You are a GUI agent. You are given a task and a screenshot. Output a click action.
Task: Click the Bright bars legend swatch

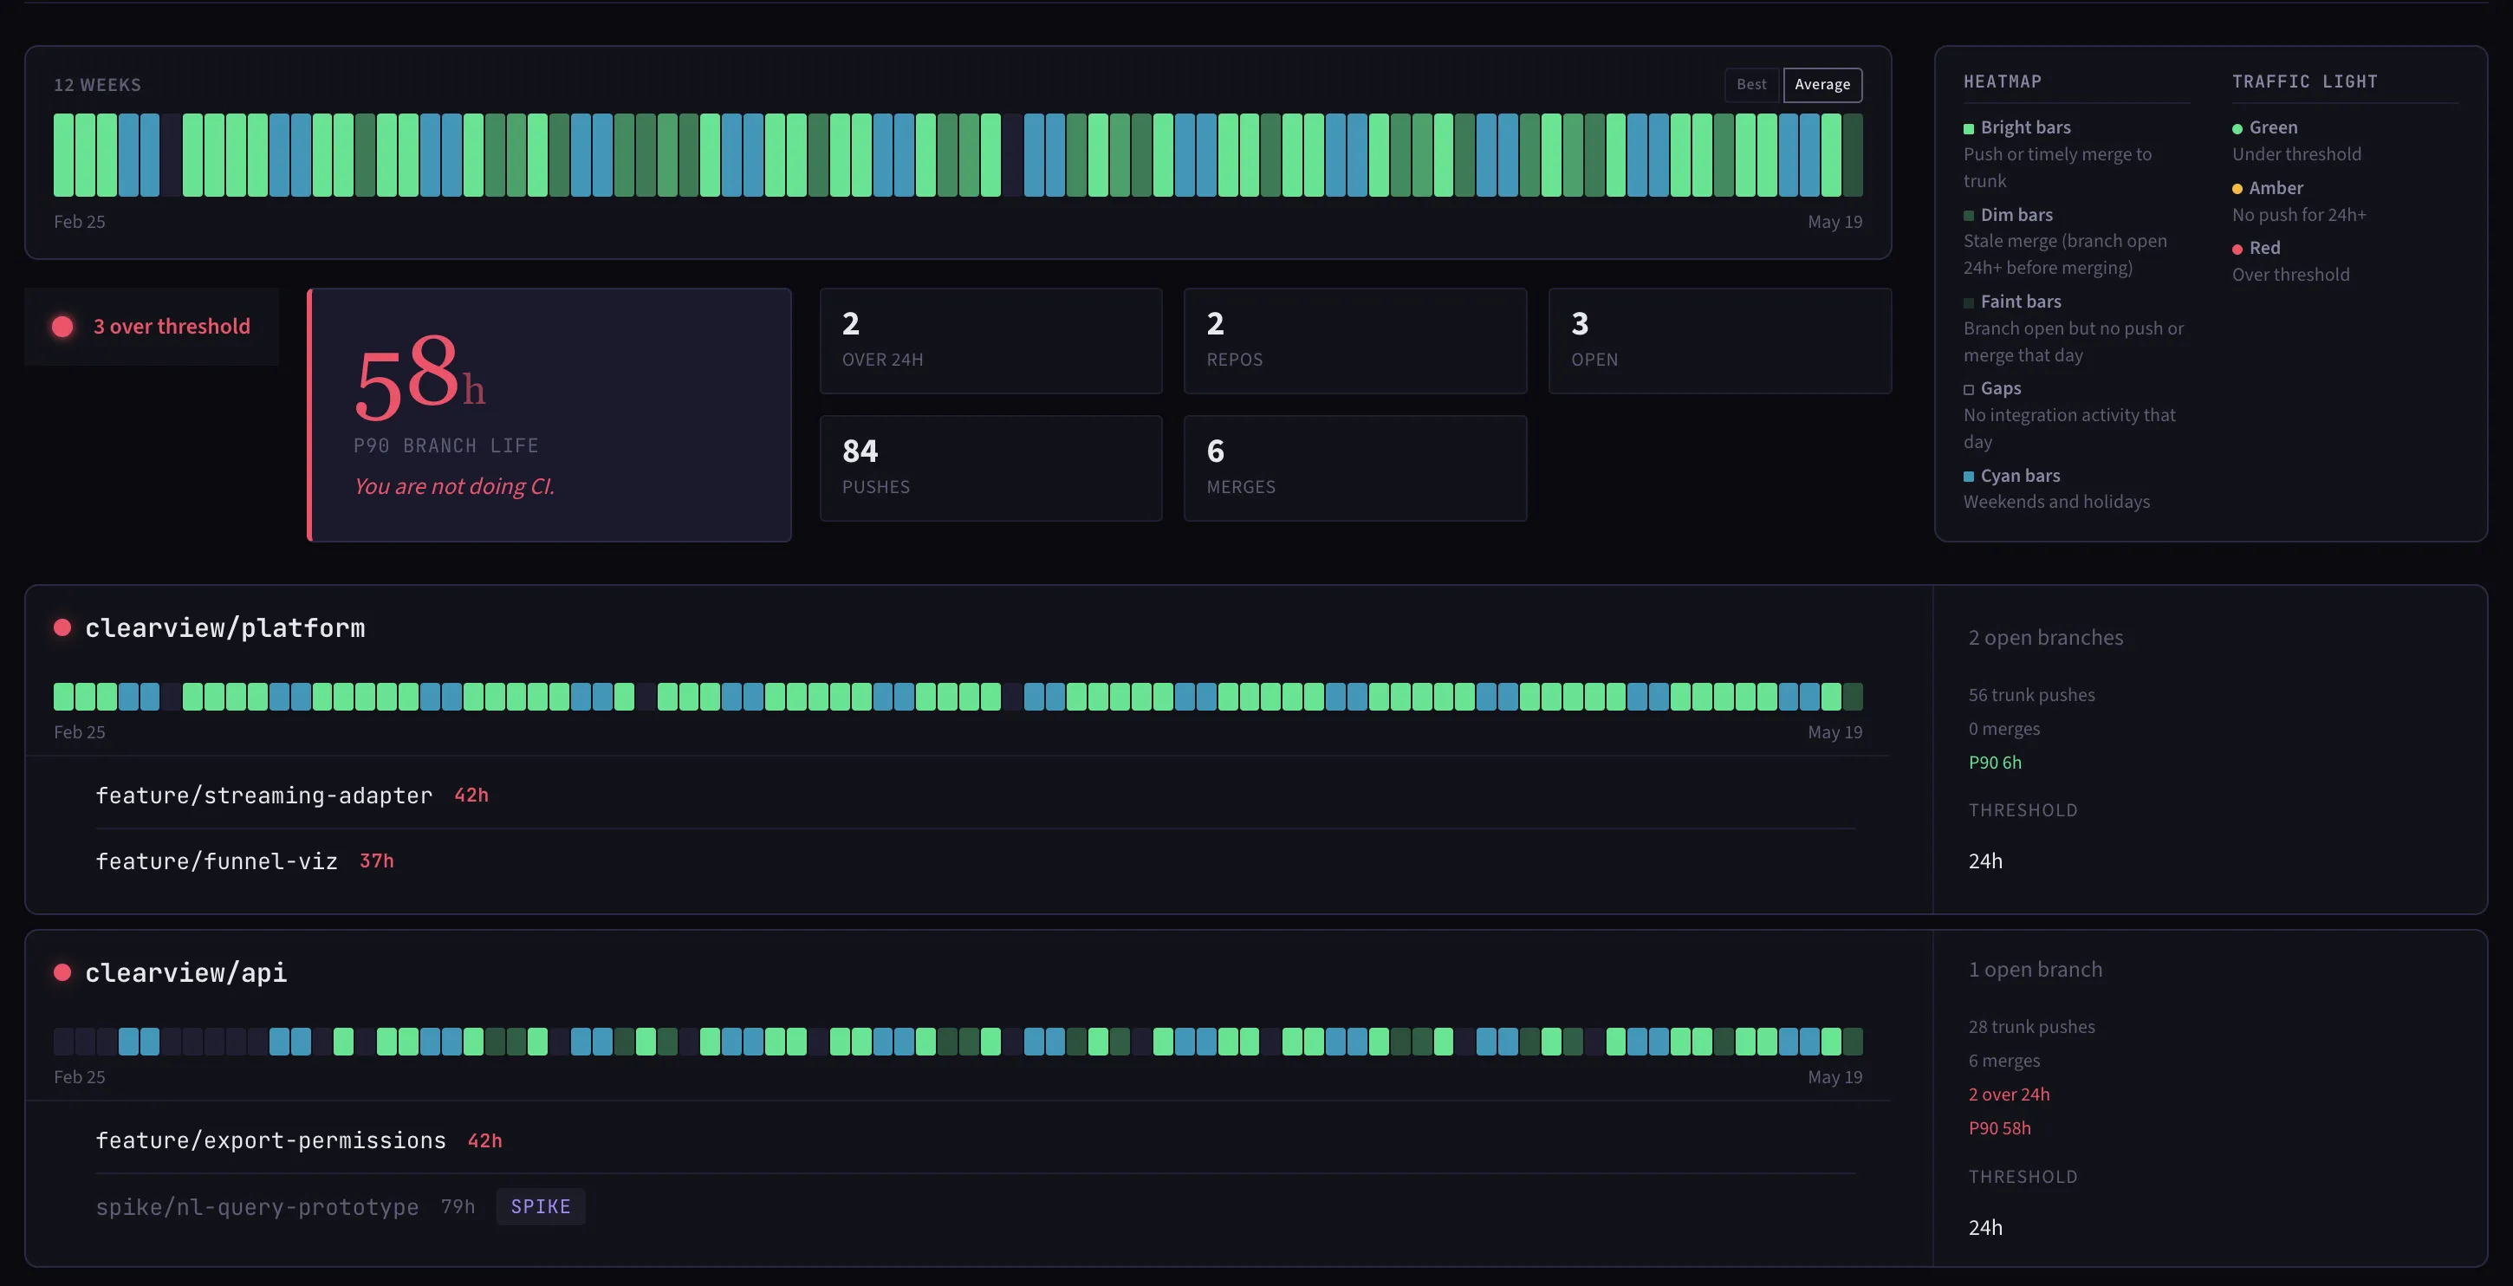(1969, 129)
